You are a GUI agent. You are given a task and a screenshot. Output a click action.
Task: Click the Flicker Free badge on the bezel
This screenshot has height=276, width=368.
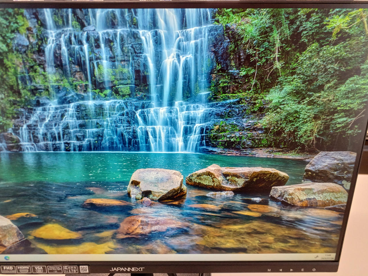coord(54,269)
